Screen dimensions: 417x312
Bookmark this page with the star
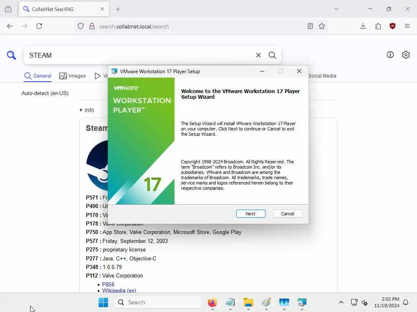(x=322, y=26)
